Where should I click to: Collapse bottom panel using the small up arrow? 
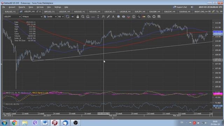pyautogui.click(x=113, y=118)
